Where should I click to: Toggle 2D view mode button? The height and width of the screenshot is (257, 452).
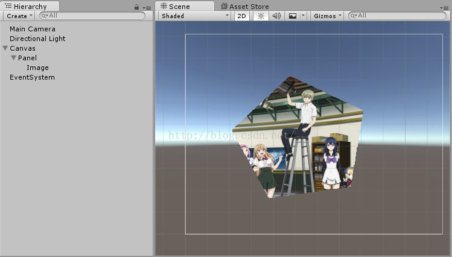[x=241, y=16]
